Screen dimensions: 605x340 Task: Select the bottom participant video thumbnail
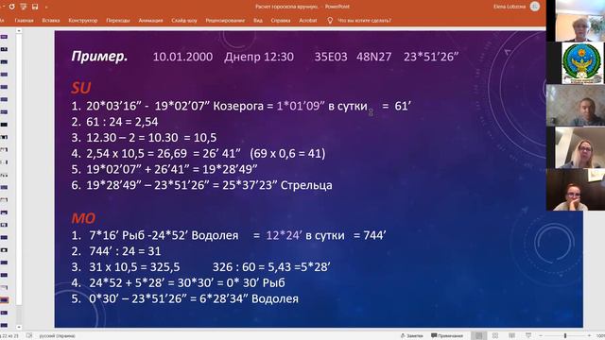pyautogui.click(x=576, y=190)
